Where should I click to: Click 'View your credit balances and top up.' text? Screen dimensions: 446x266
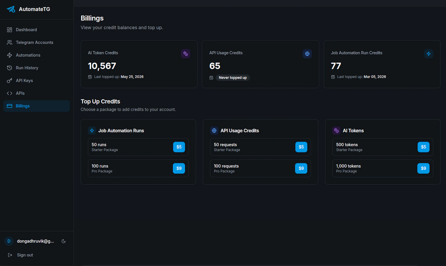122,28
